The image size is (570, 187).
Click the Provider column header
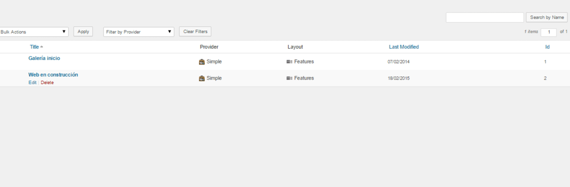[x=209, y=47]
